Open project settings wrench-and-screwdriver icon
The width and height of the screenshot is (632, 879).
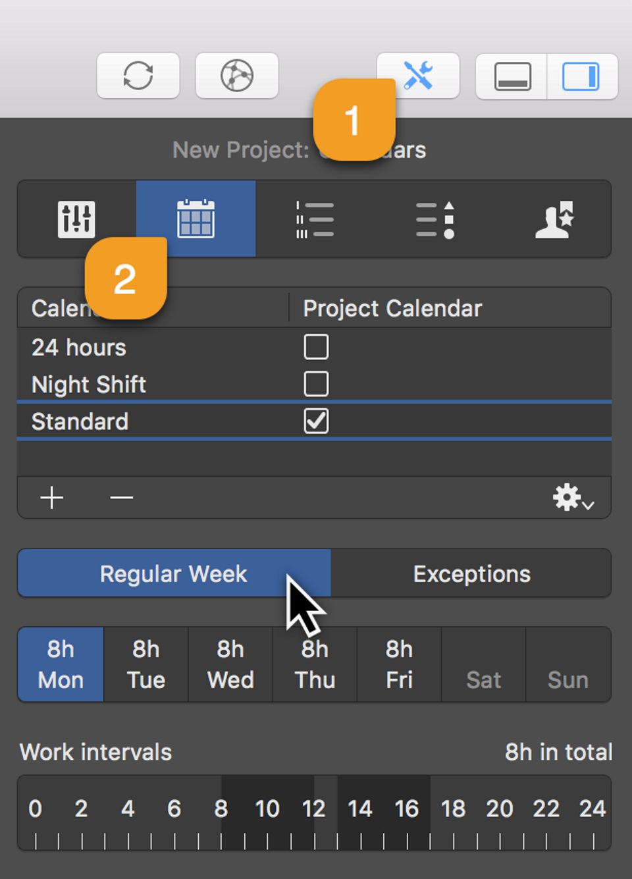pos(418,75)
